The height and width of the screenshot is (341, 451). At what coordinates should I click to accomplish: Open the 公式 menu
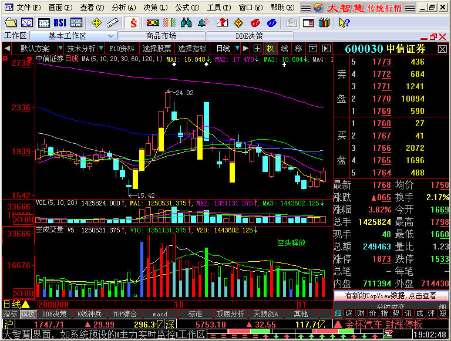187,8
